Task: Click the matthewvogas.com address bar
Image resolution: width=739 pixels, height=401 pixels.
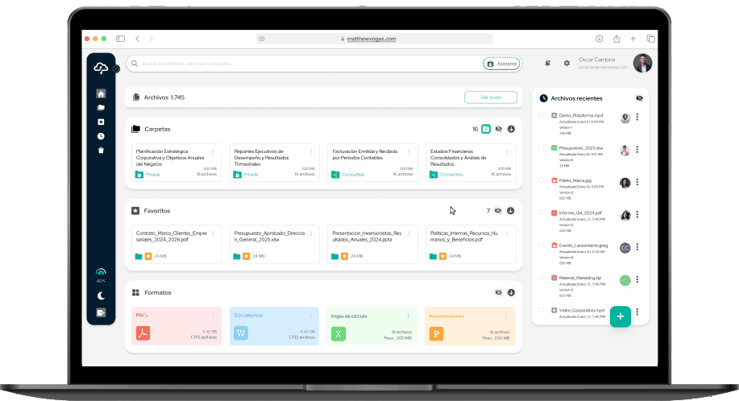Action: click(374, 39)
